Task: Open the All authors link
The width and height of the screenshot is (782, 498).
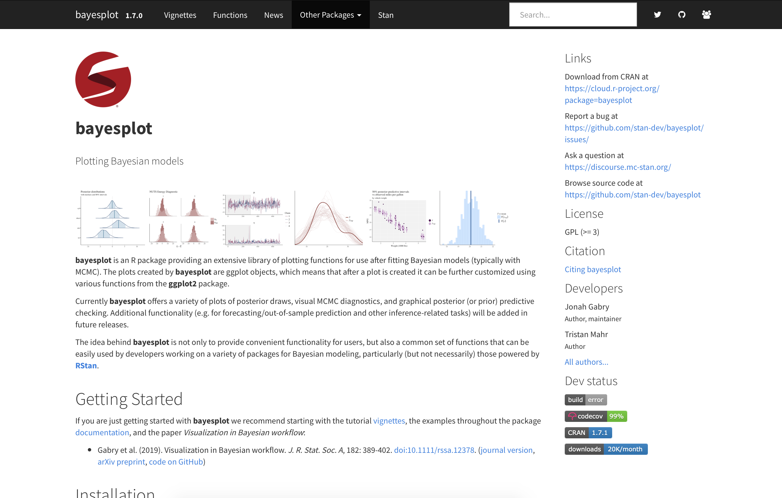Action: pyautogui.click(x=586, y=362)
